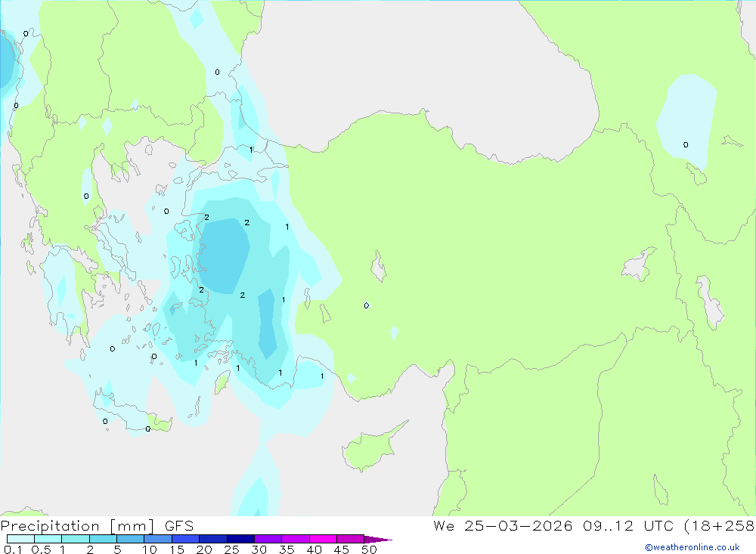Viewport: 756px width, 554px height.
Task: Click the '15' legend scale value
Action: (177, 549)
